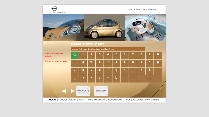Tap the b key
The width and height of the screenshot is (209, 117).
pyautogui.click(x=116, y=79)
